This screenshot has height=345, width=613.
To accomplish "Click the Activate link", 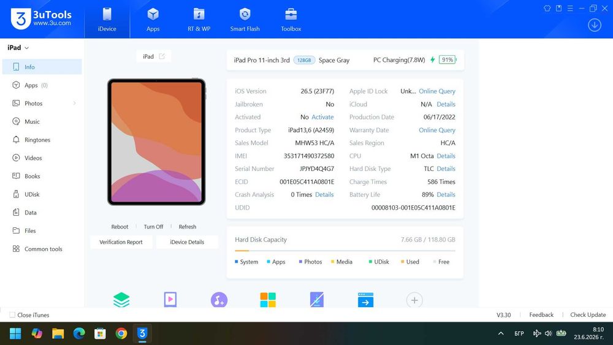I will coord(322,117).
